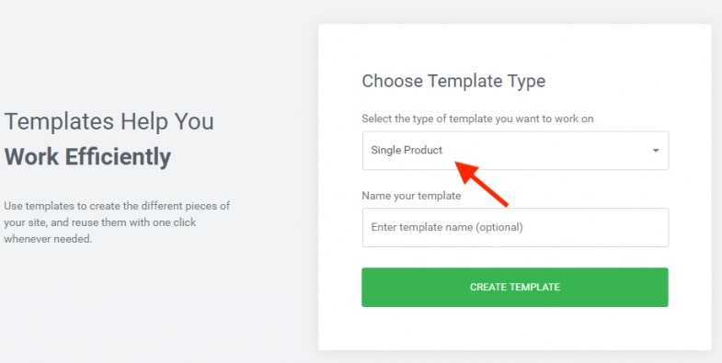Click the word Templates in the left heading
The image size is (722, 363).
[x=59, y=122]
